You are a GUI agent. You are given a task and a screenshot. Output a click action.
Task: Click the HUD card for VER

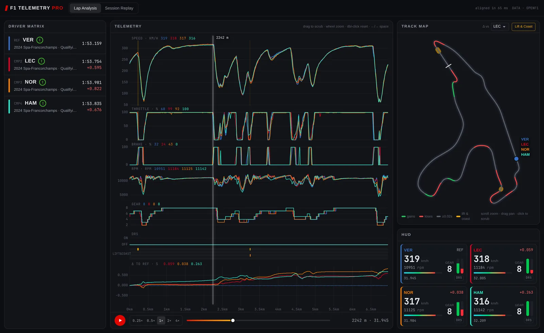pyautogui.click(x=434, y=264)
